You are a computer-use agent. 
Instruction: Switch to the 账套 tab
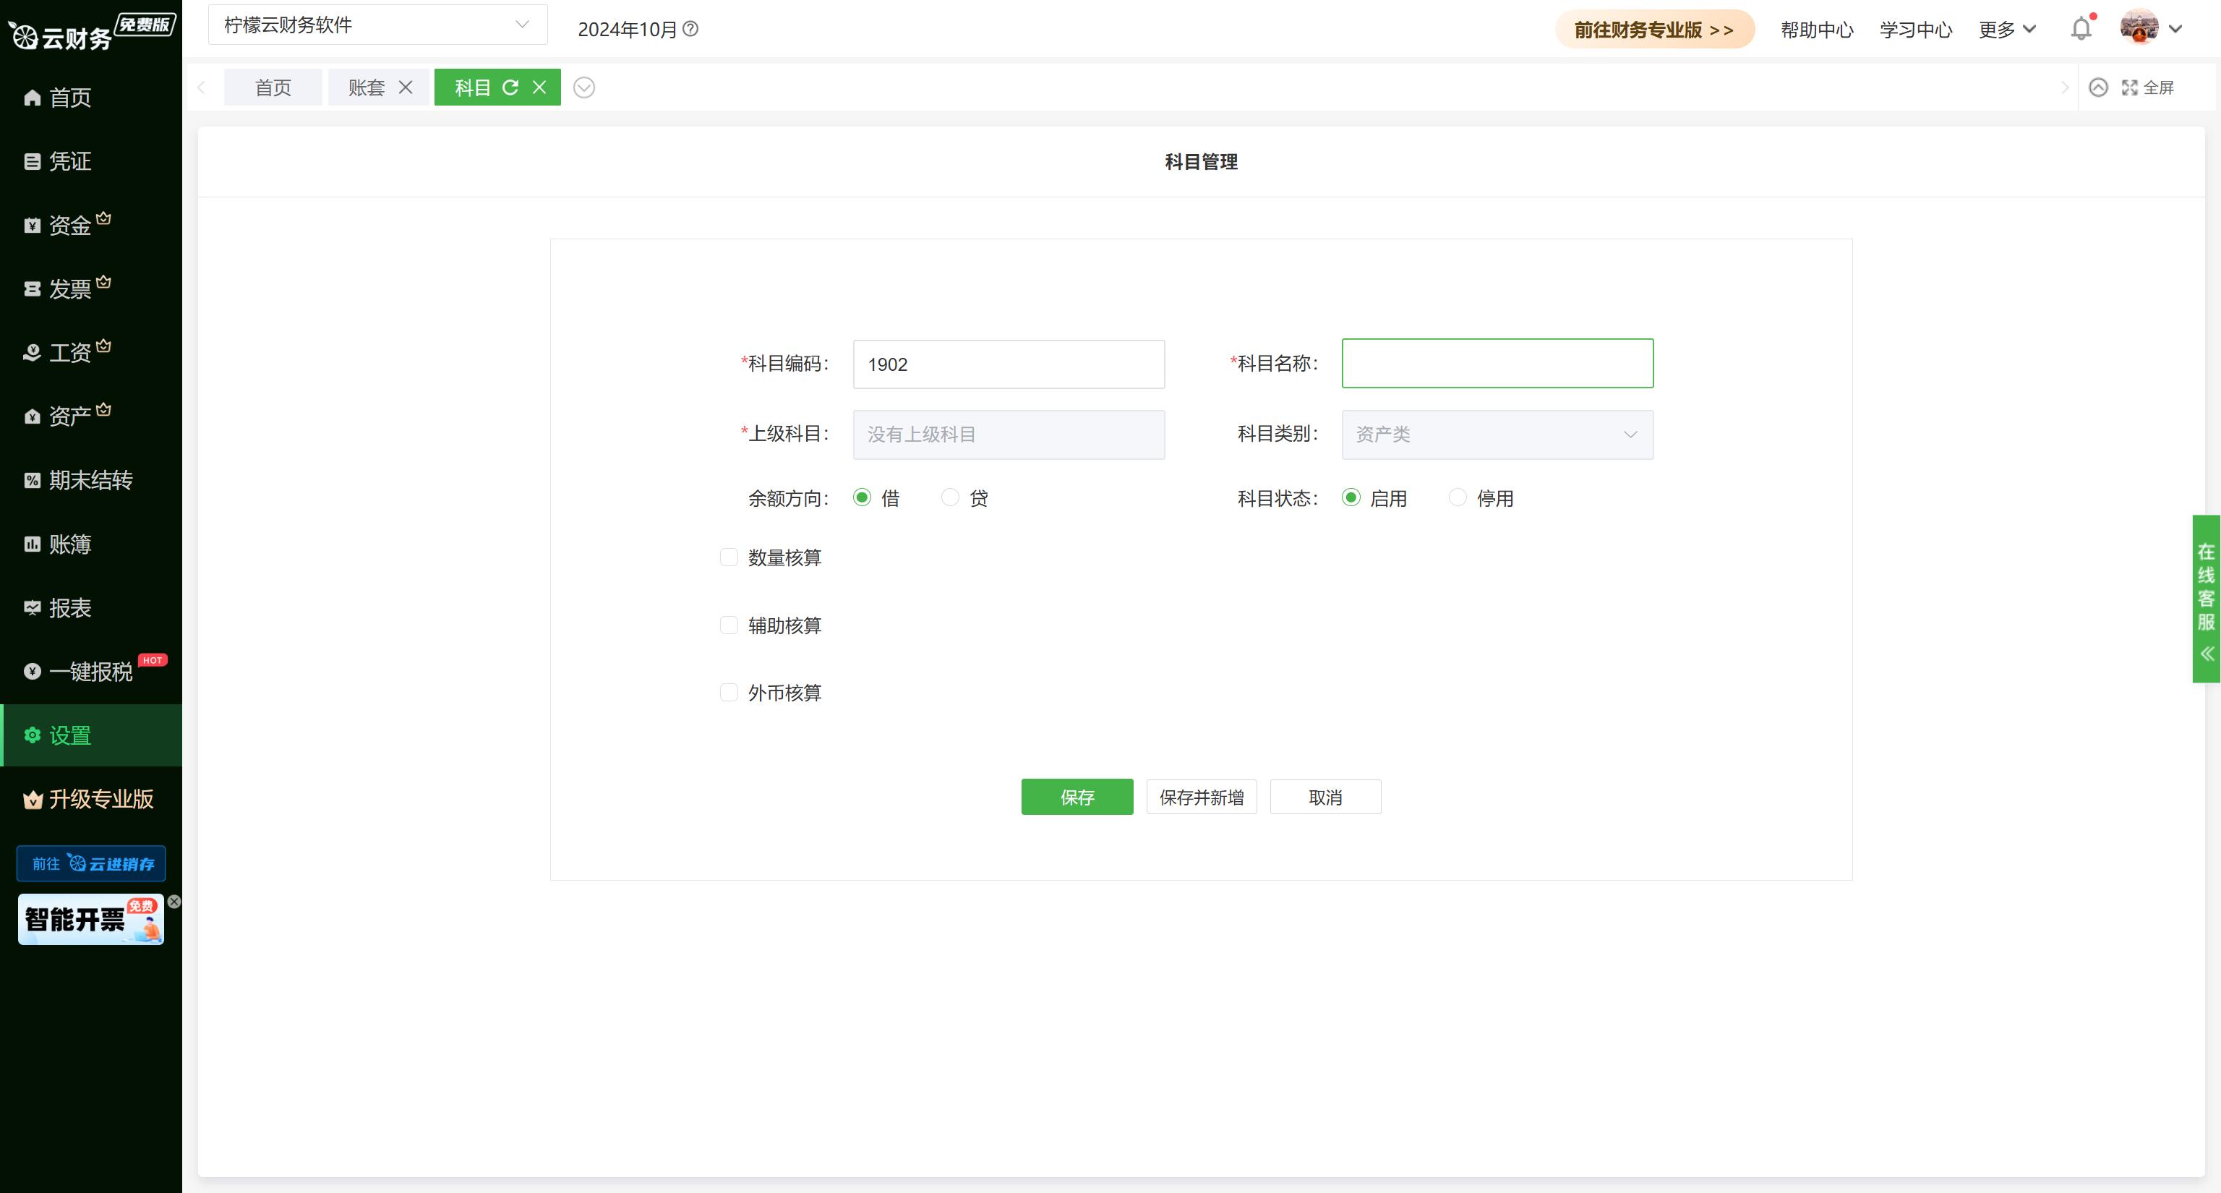point(367,87)
